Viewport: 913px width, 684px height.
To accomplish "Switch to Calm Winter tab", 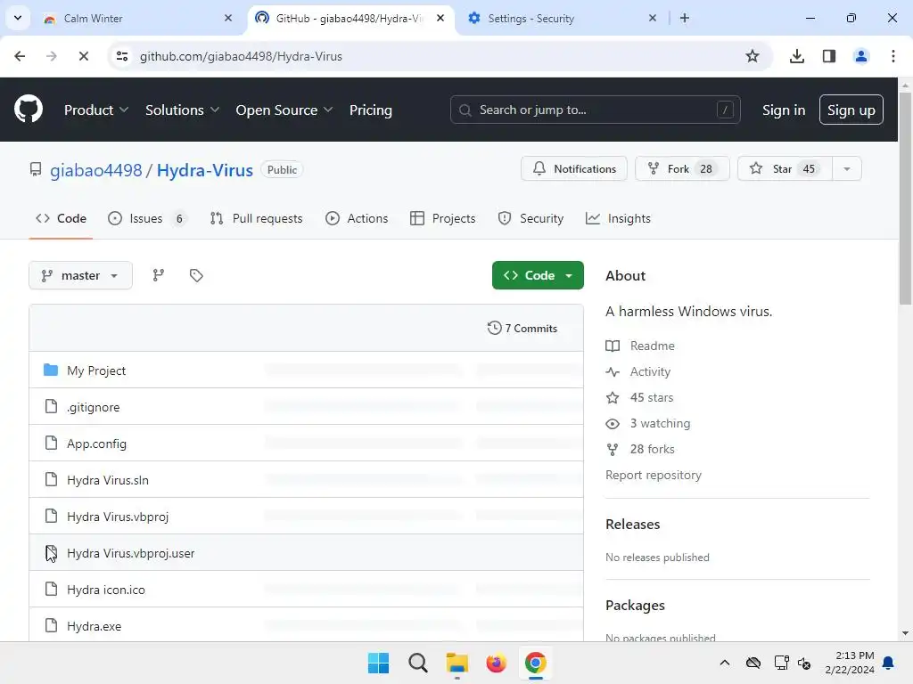I will [x=136, y=18].
